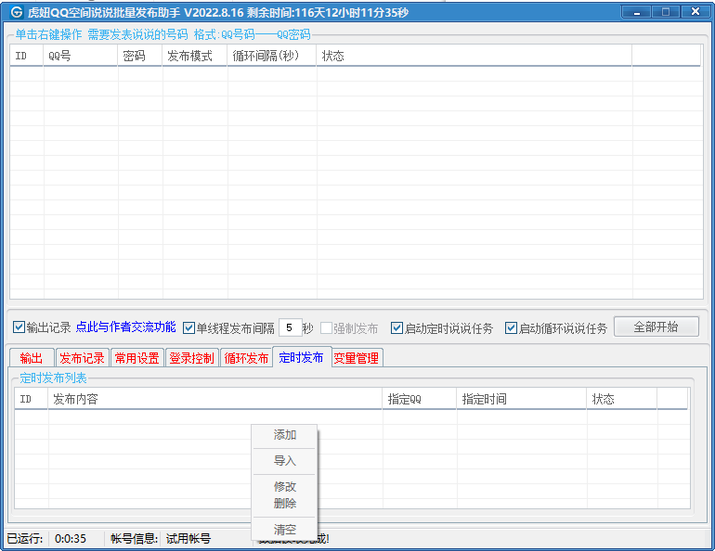Click the QQ号 column header

coord(80,56)
